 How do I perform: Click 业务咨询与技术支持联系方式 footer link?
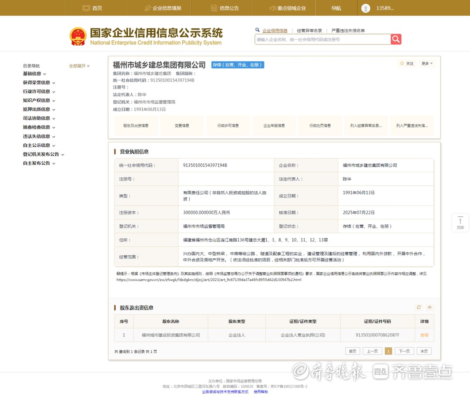225,392
